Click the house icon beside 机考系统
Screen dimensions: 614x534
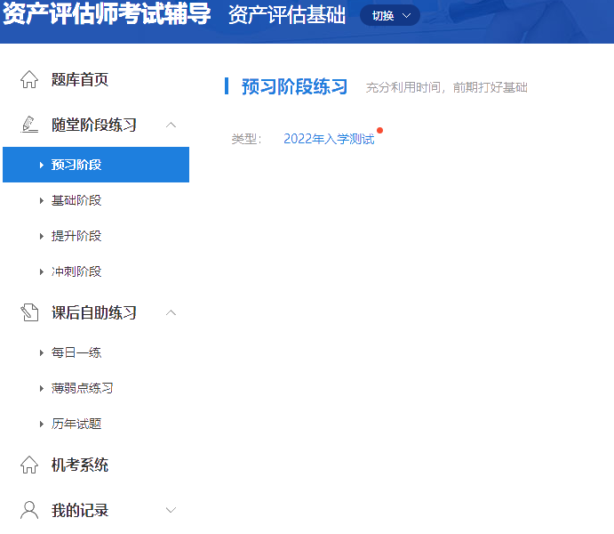[29, 465]
